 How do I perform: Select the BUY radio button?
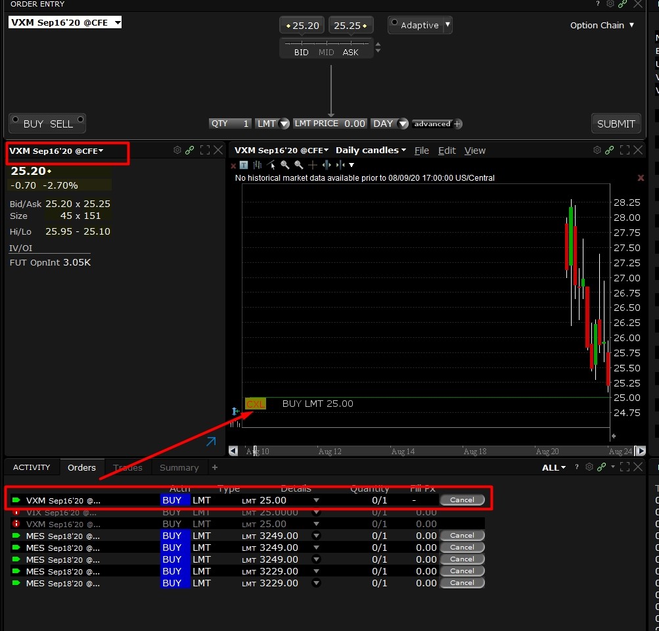click(x=16, y=120)
